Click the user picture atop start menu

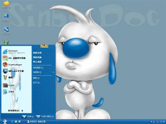coord(44,46)
